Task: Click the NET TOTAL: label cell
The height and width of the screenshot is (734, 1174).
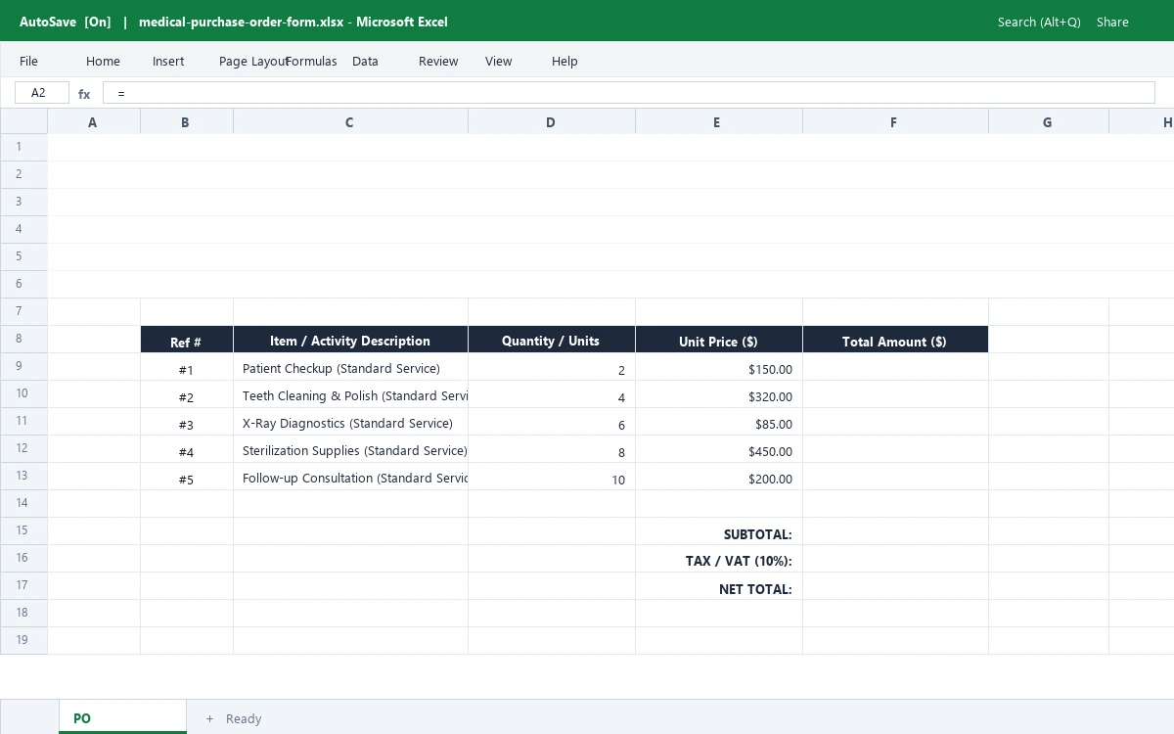Action: click(718, 586)
